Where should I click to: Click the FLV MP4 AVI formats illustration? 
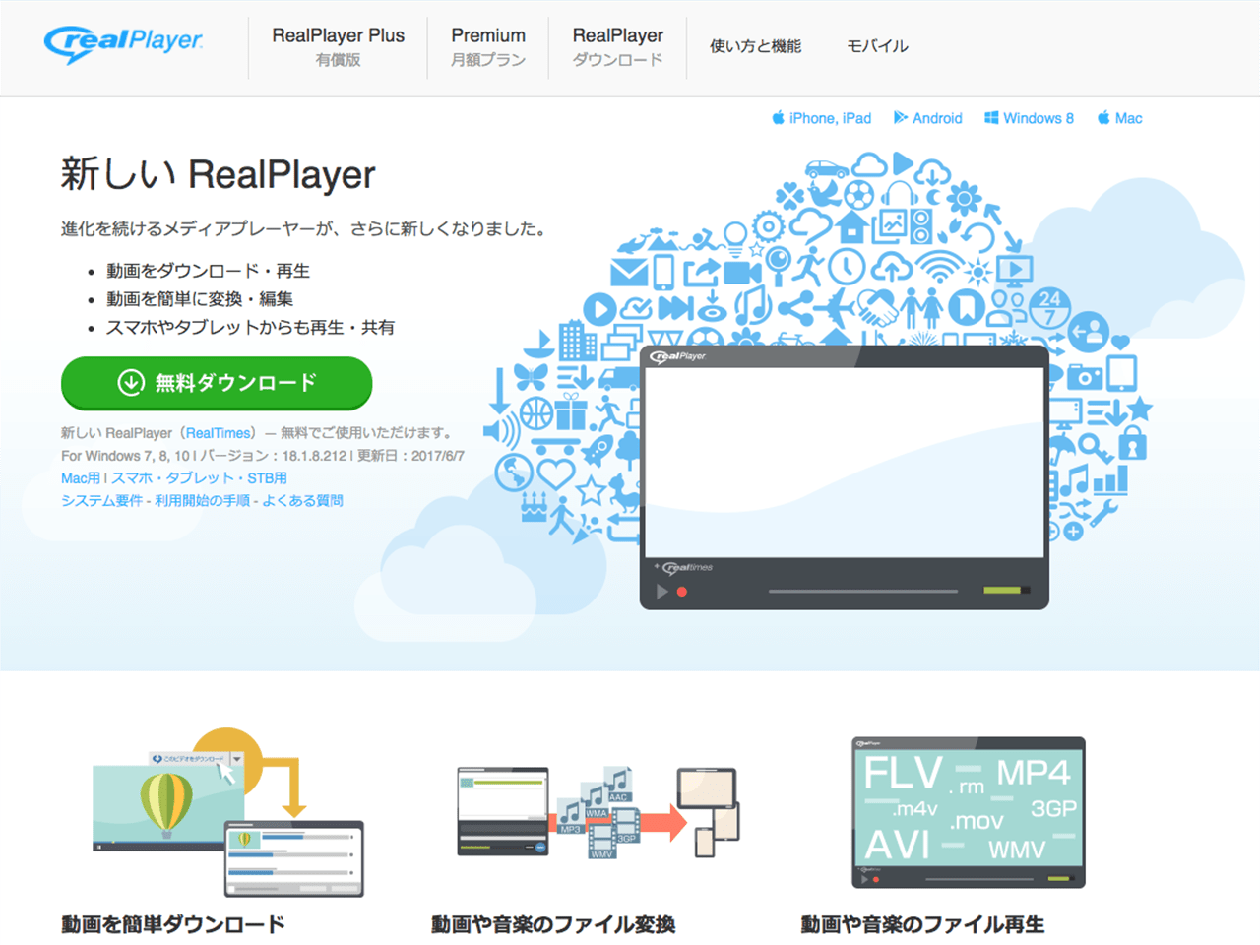point(969,812)
